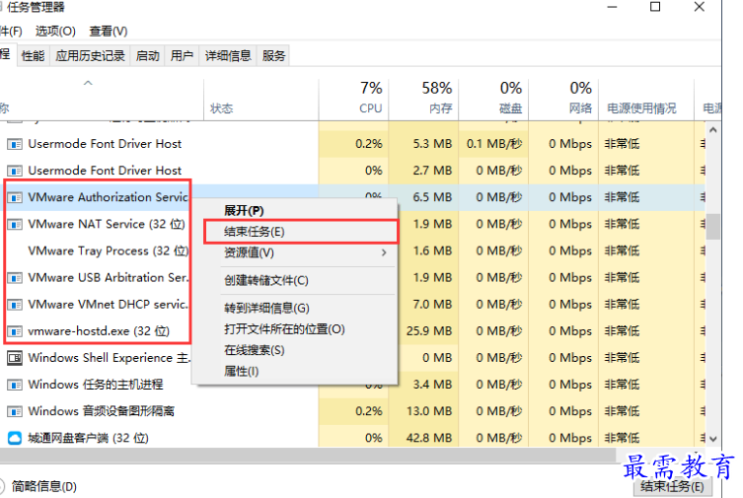This screenshot has width=743, height=498.
Task: Switch to the 服务 tab
Action: (273, 56)
